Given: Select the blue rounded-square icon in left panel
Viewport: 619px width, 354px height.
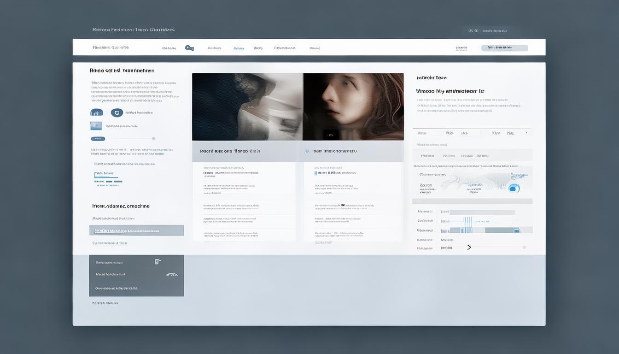Looking at the screenshot, I should 97,112.
